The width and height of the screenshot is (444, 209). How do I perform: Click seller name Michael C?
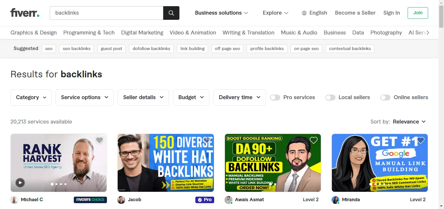pos(32,200)
